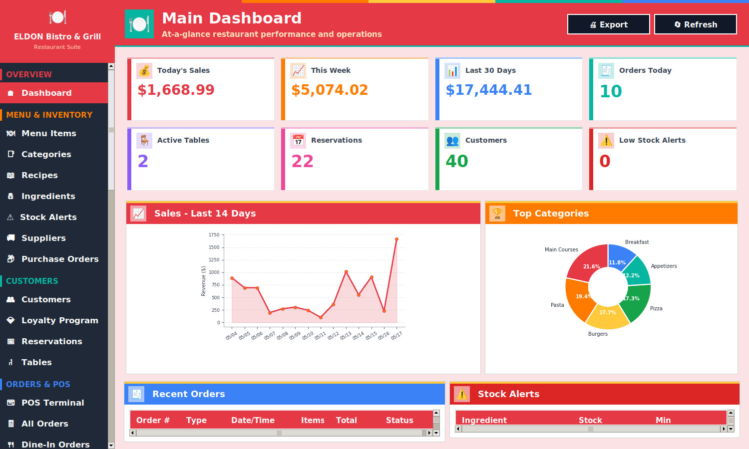The width and height of the screenshot is (749, 449).
Task: Open the Dashboard page from sidebar
Action: (x=54, y=93)
